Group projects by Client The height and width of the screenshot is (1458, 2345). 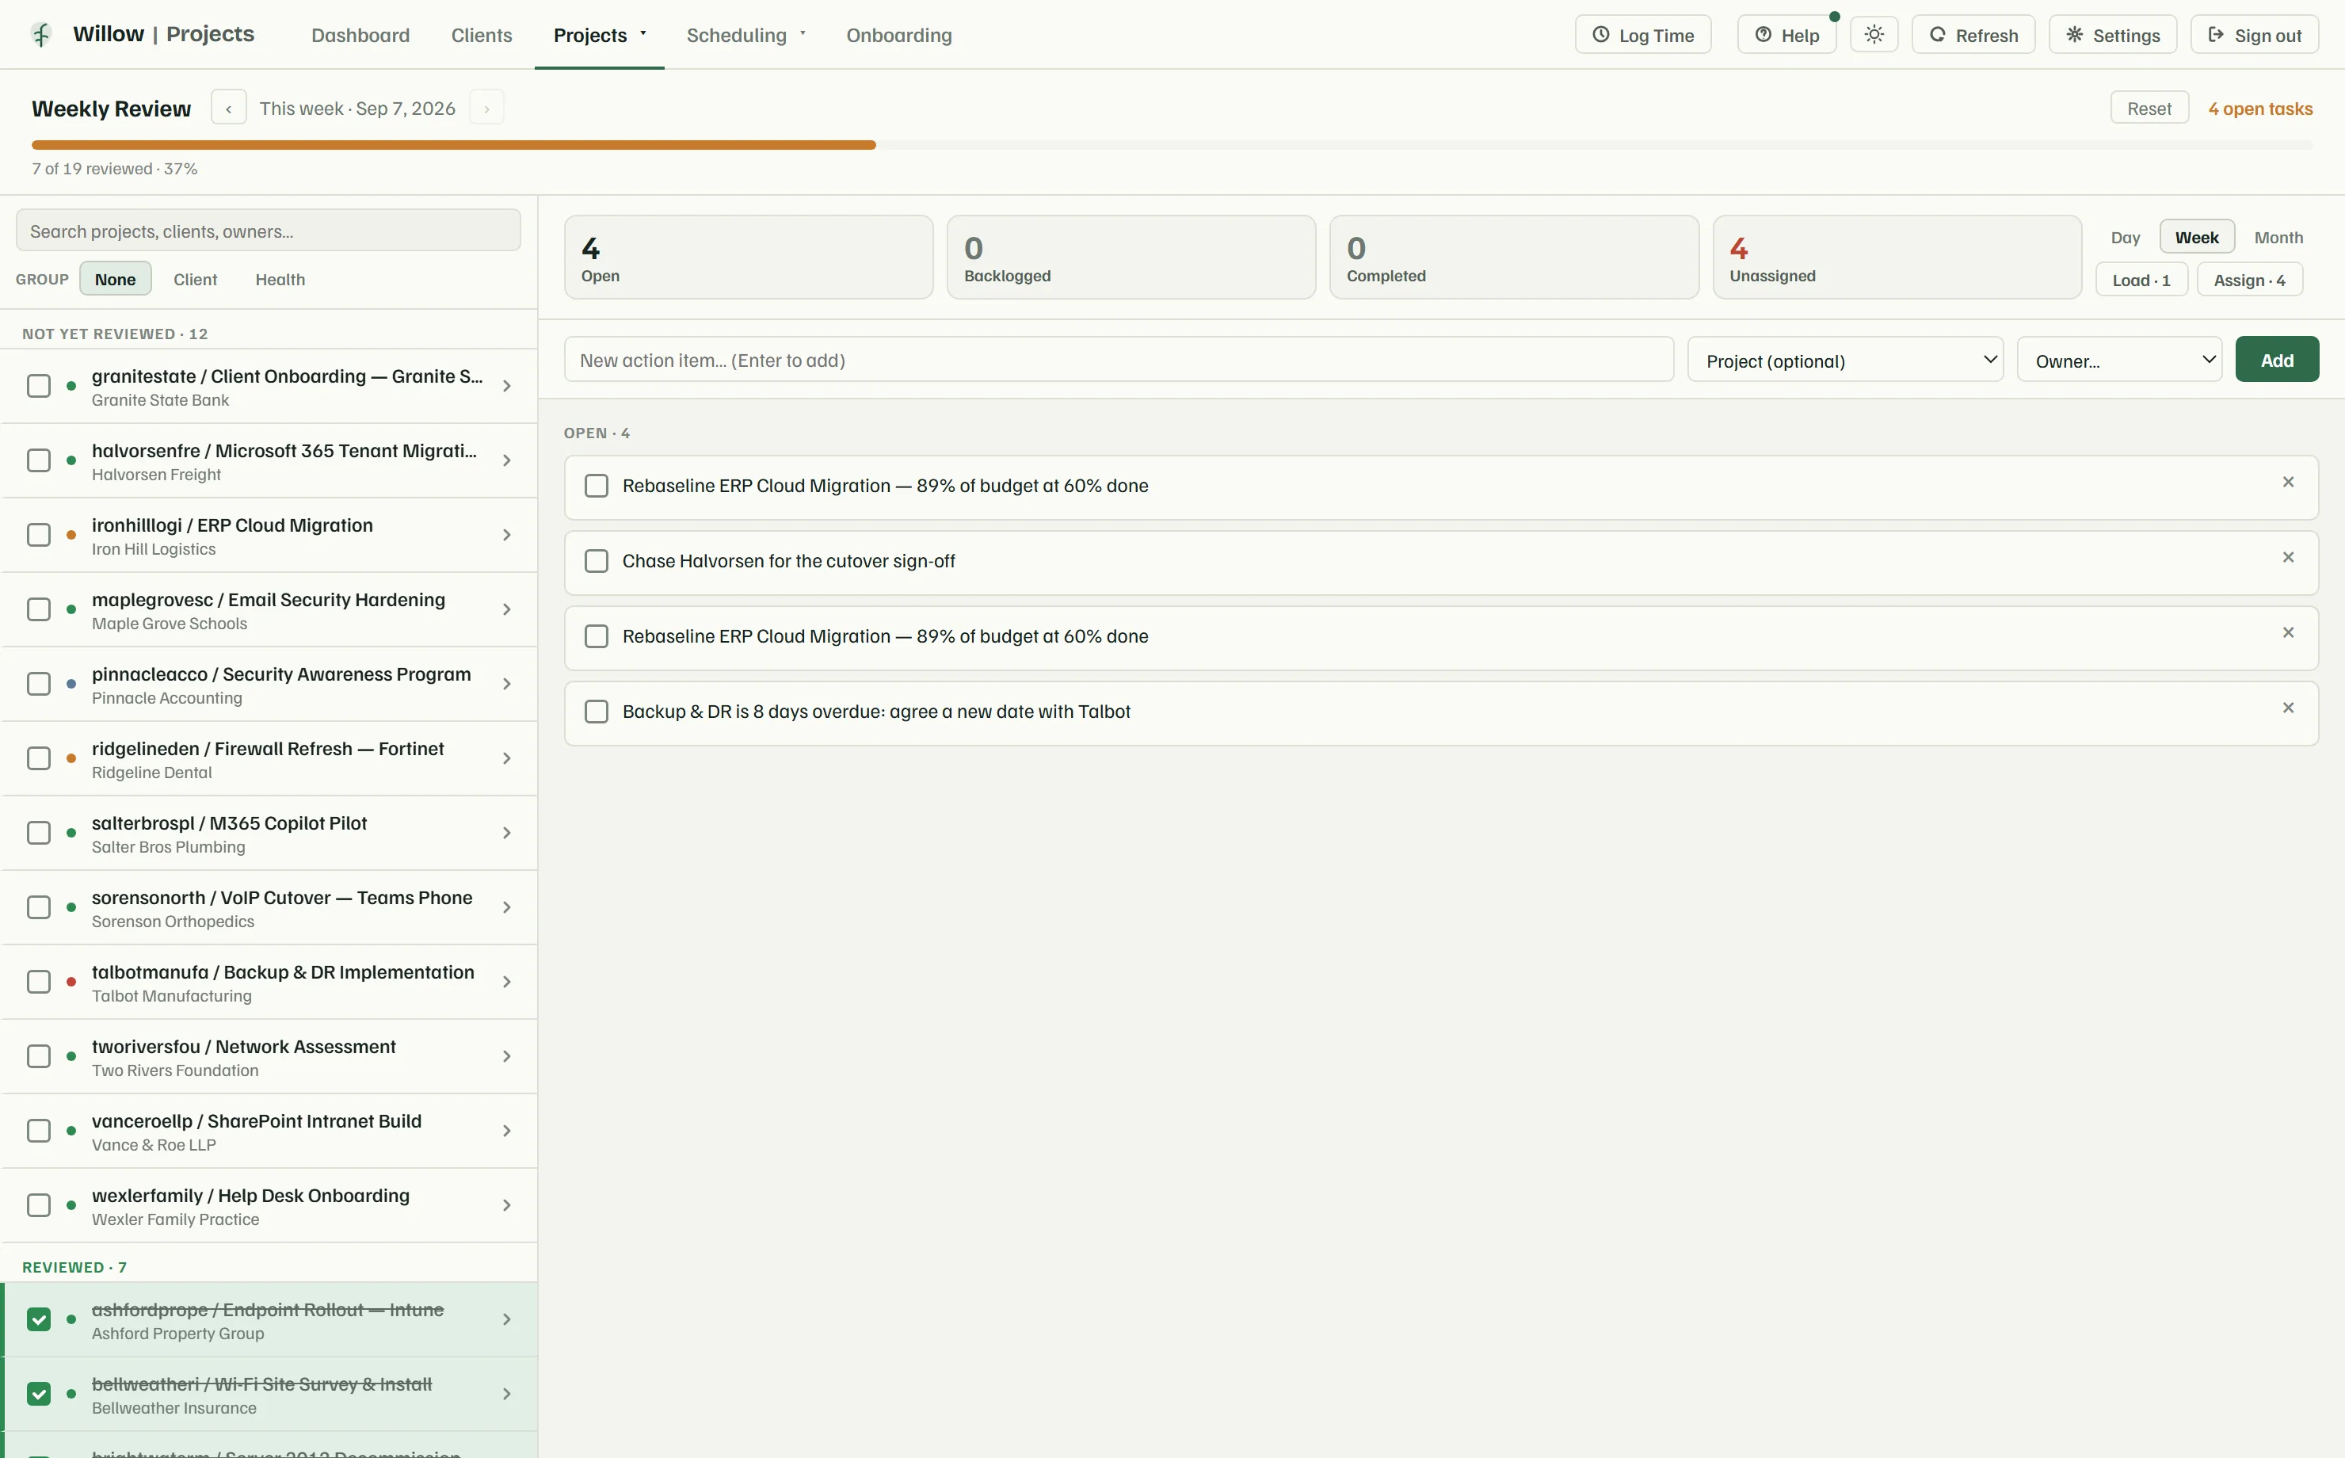(x=195, y=279)
